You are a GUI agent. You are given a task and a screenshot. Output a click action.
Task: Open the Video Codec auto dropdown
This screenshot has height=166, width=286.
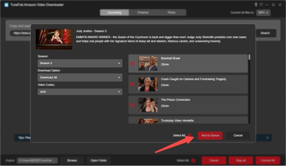tap(80, 92)
